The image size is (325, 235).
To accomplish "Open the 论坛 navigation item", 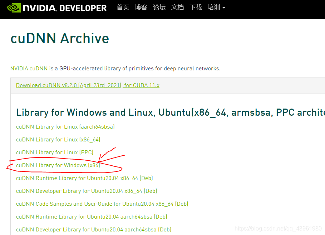I will click(159, 7).
